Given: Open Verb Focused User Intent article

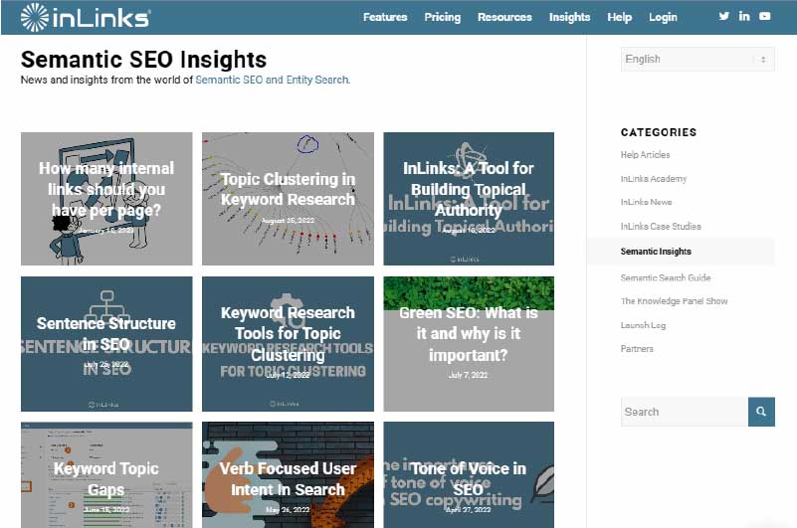Looking at the screenshot, I should [288, 474].
